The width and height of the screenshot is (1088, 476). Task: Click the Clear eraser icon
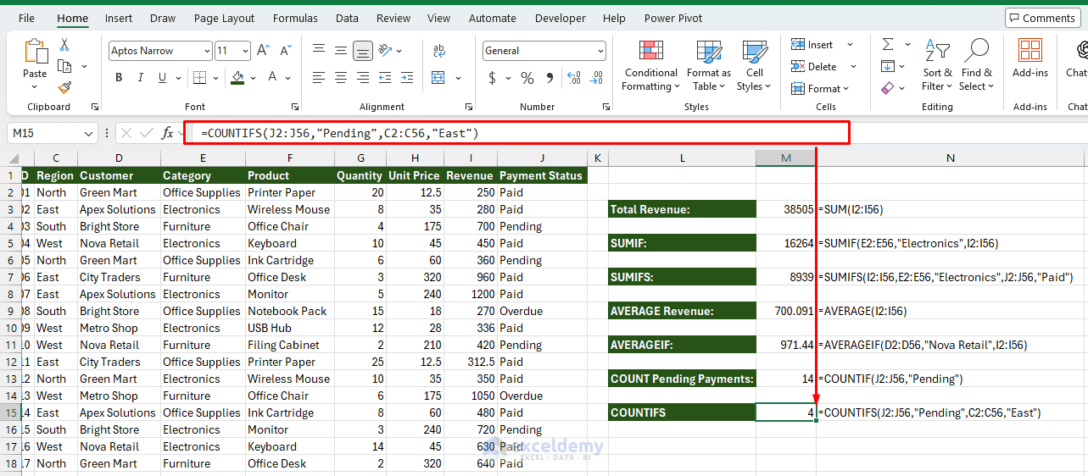(x=888, y=87)
